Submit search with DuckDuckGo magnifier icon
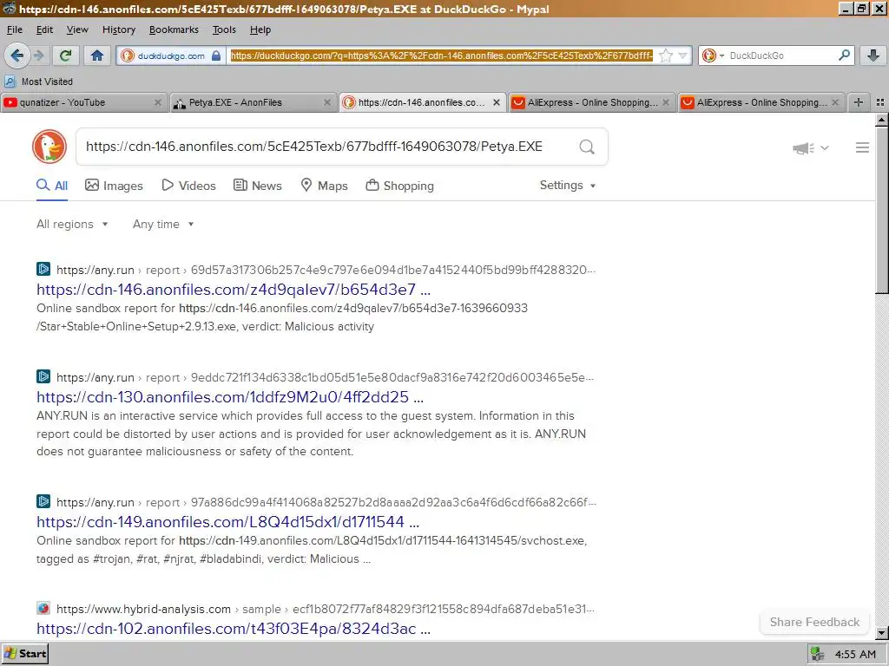889x666 pixels. [x=587, y=147]
